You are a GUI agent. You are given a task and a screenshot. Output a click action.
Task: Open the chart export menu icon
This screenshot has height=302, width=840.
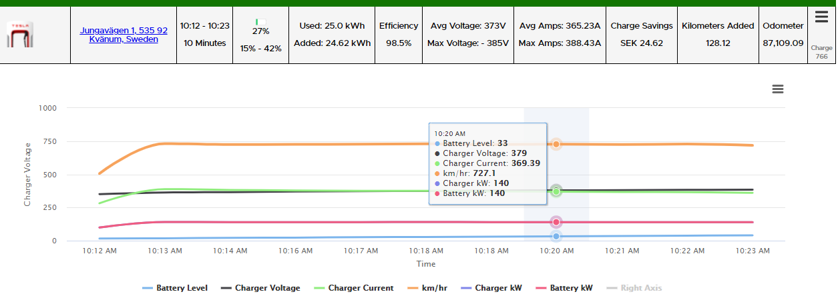pos(777,89)
